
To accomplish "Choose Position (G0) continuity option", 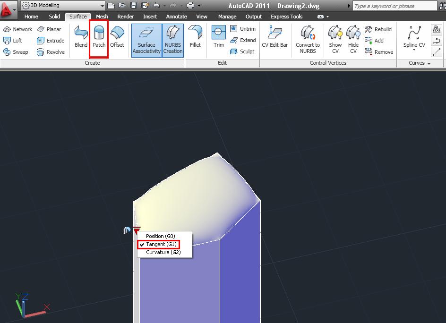I will (160, 236).
